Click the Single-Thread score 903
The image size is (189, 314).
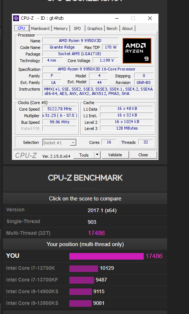[x=92, y=222]
